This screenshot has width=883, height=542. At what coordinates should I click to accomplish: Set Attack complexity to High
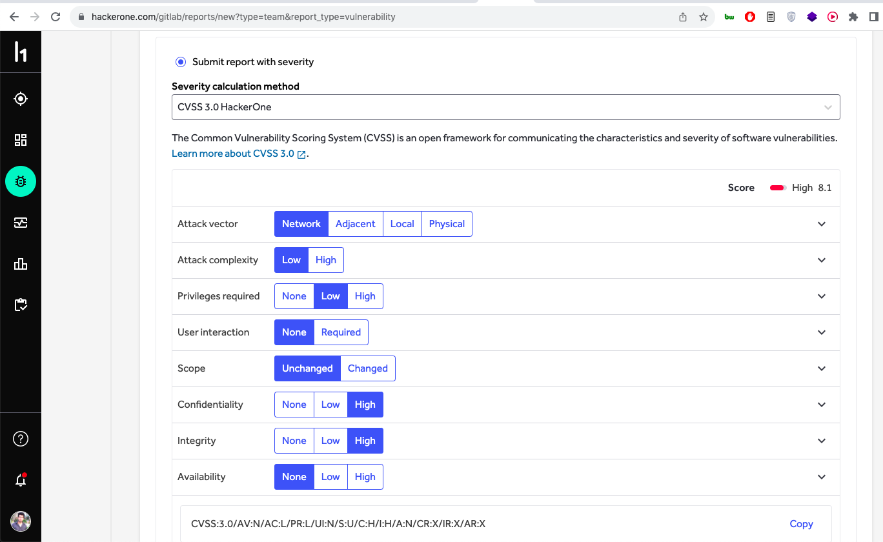pyautogui.click(x=326, y=260)
